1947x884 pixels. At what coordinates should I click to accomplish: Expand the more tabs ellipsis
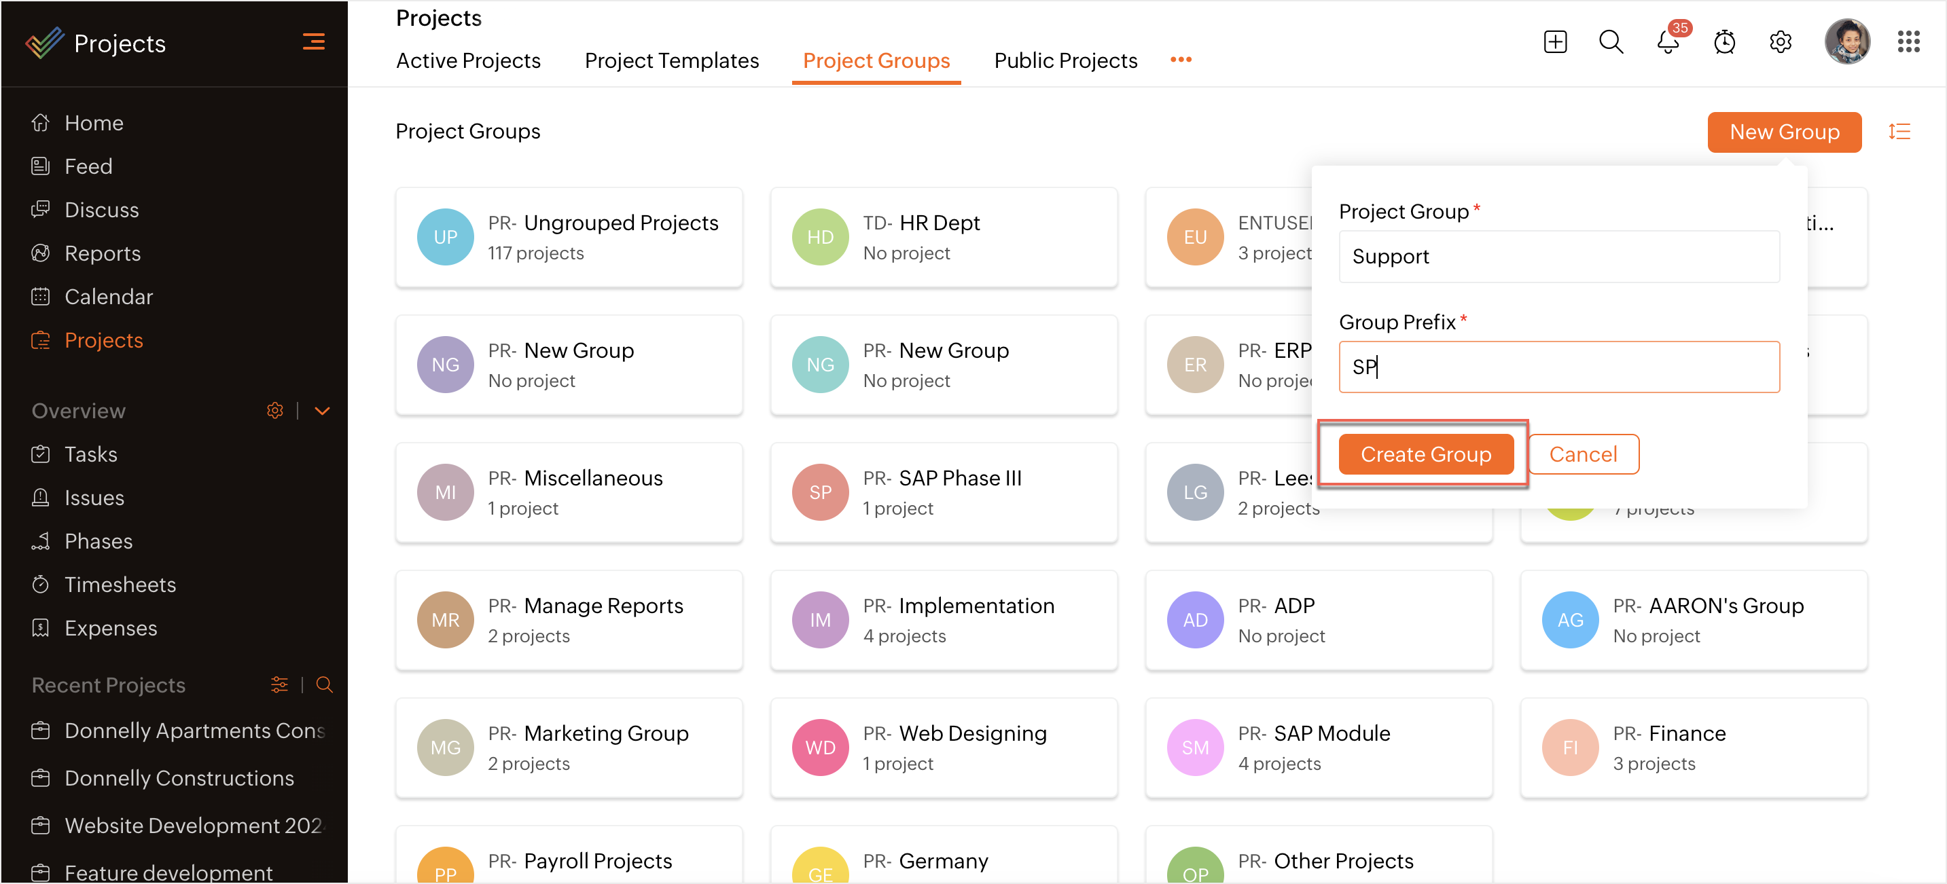click(1181, 60)
